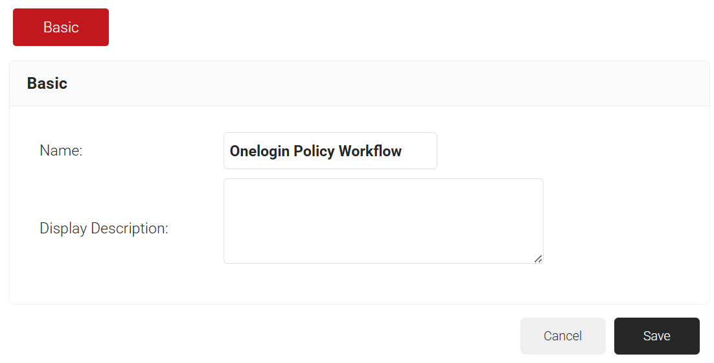714x363 pixels.
Task: Click the Name: field label
Action: point(61,151)
